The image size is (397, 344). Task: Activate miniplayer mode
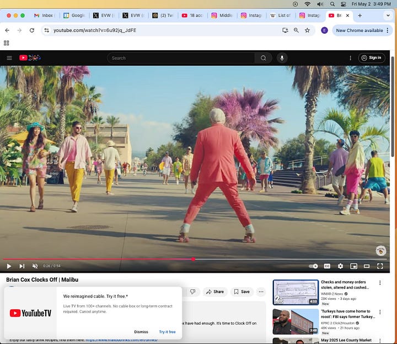pos(353,266)
